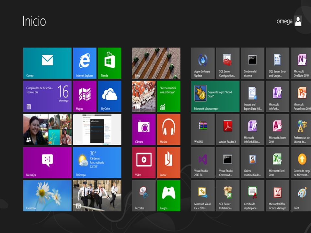Open the travel tile with red rooftops
Viewport: 311px width, 233px height.
(x=144, y=96)
